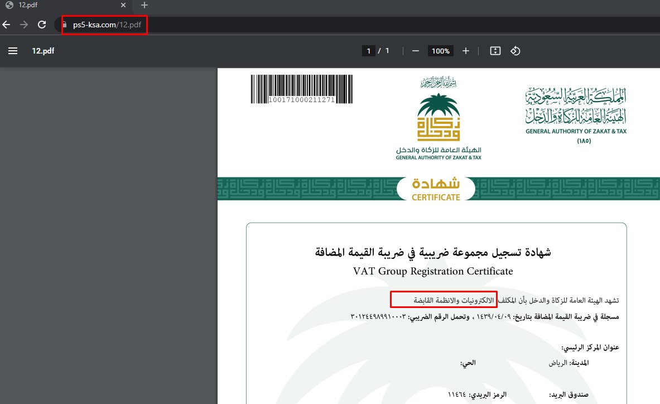Viewport: 660px width, 404px height.
Task: Click the postal code ١١٤٦٤
Action: coord(457,395)
